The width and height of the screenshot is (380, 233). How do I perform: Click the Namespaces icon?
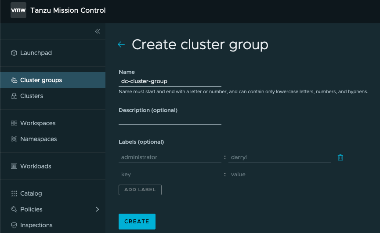point(14,139)
